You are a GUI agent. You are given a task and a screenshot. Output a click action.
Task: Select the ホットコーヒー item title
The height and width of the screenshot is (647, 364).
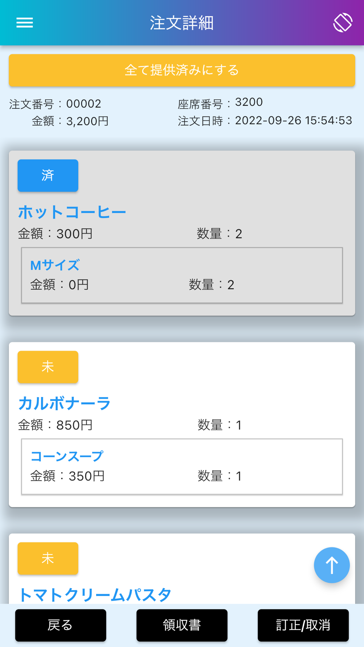[x=72, y=212]
